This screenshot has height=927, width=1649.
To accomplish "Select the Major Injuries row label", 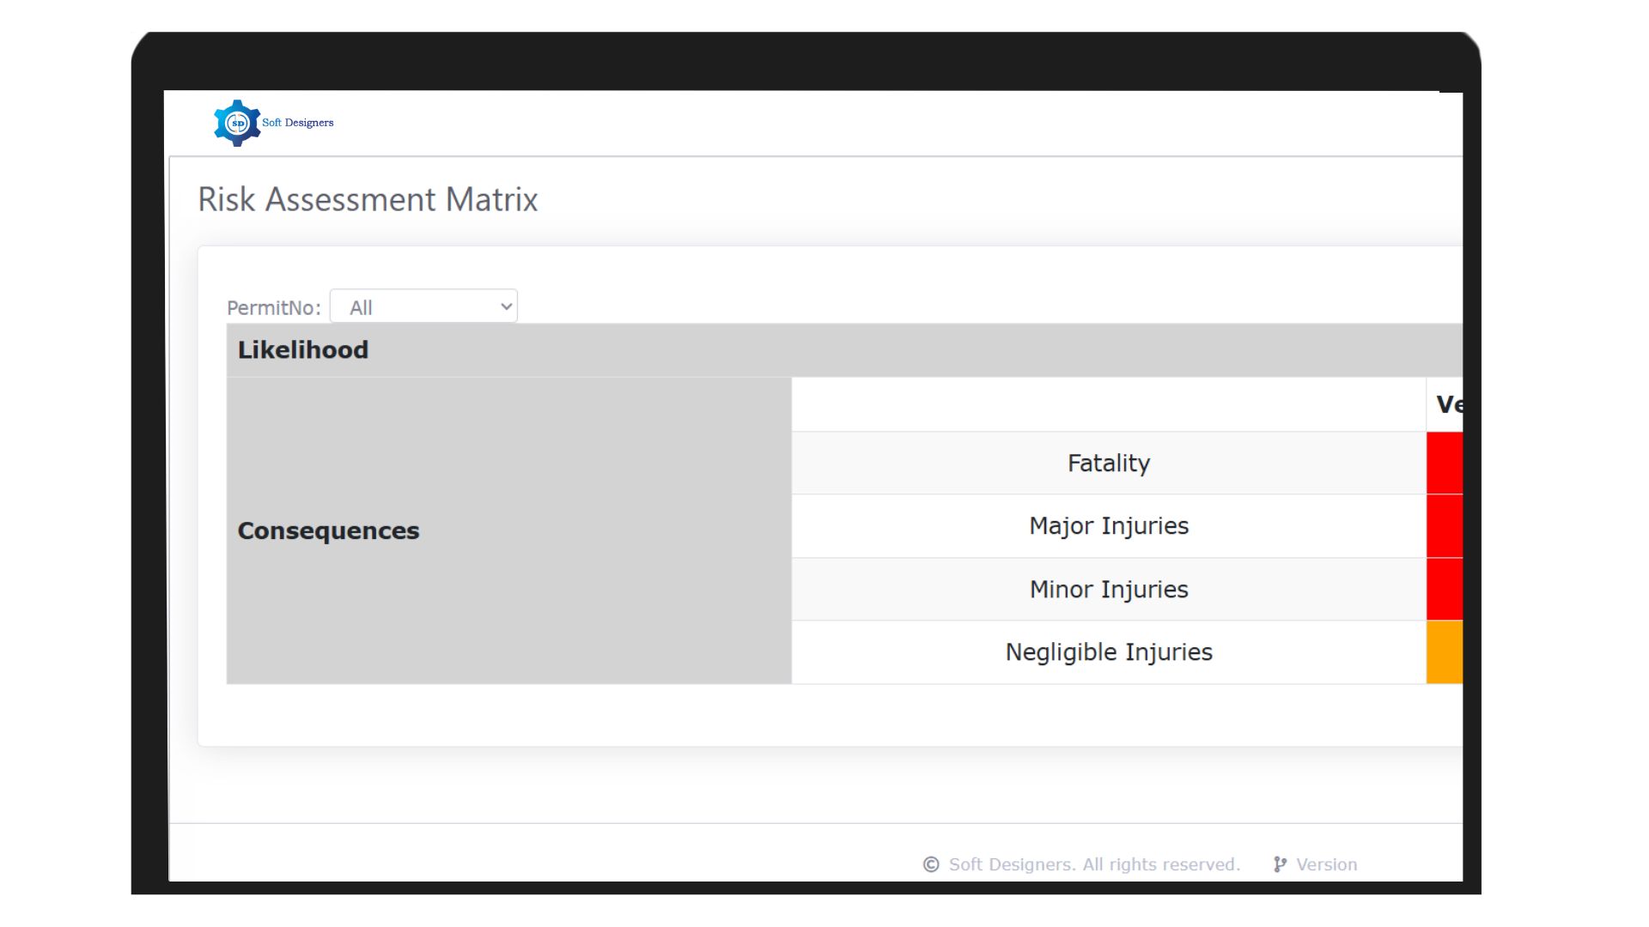I will click(1108, 525).
